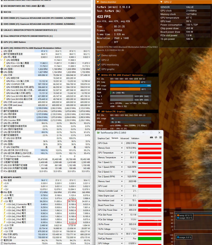Screen dimensions: 212x245
Task: Click the +12V 電流 lightning icon
Action: (2, 201)
